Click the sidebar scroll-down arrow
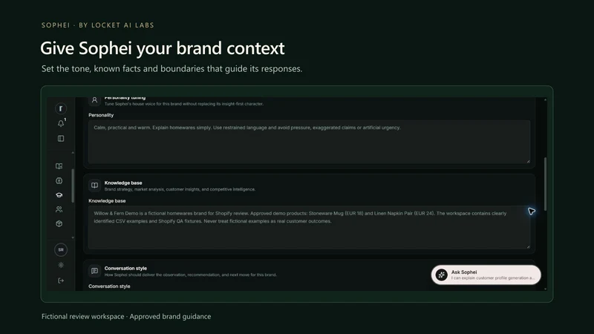The image size is (594, 334). [73, 238]
